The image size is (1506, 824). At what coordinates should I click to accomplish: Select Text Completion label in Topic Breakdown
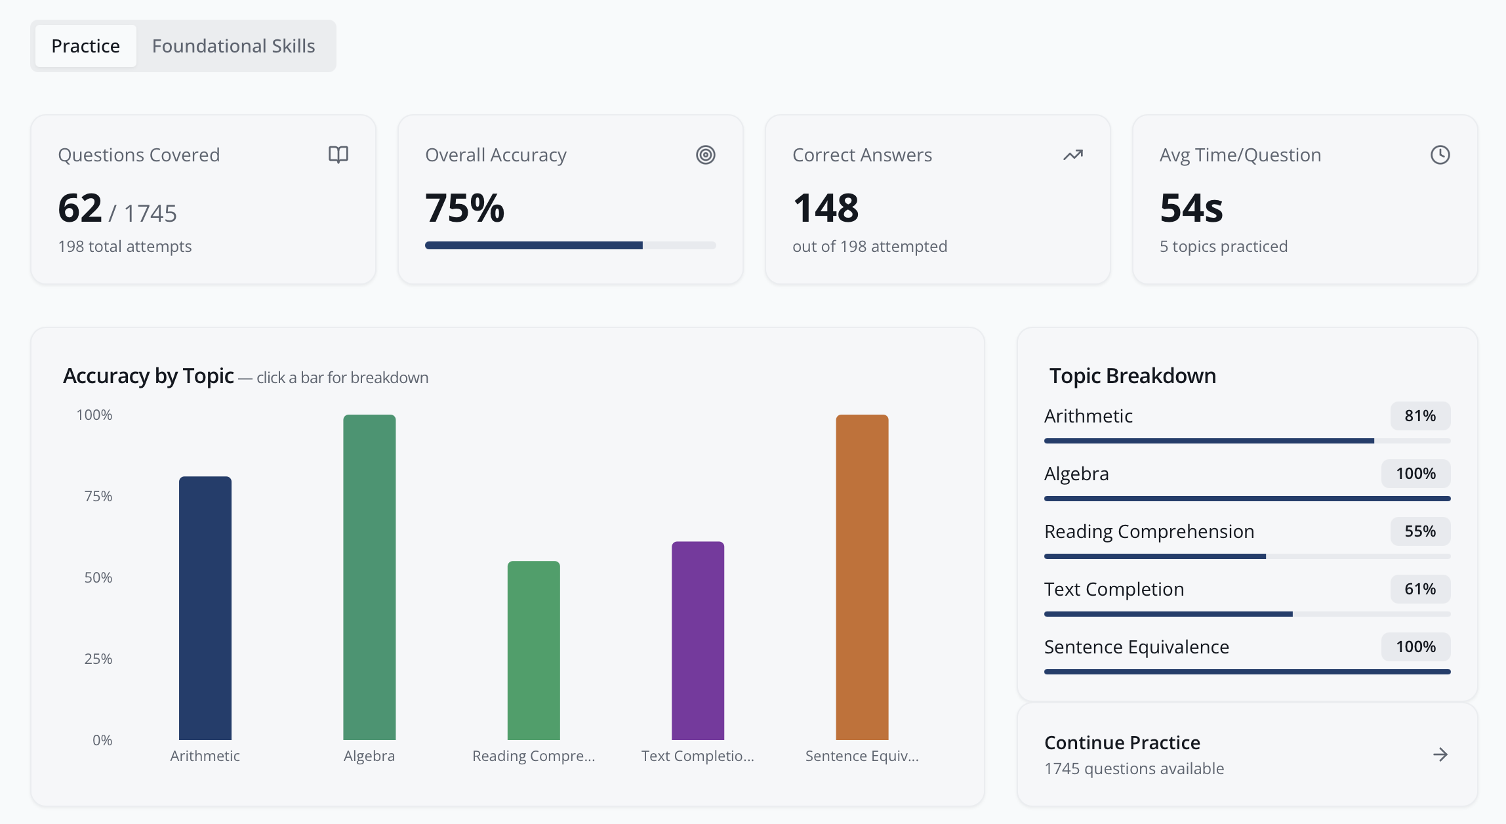1114,589
